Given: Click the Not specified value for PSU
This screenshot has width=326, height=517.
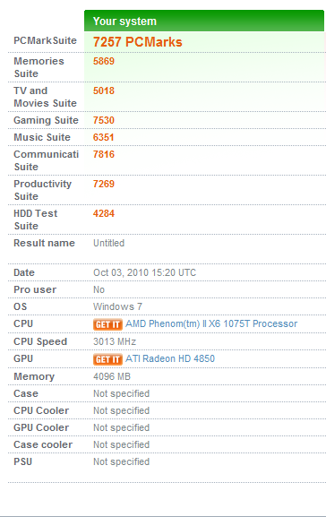Looking at the screenshot, I should [x=121, y=461].
